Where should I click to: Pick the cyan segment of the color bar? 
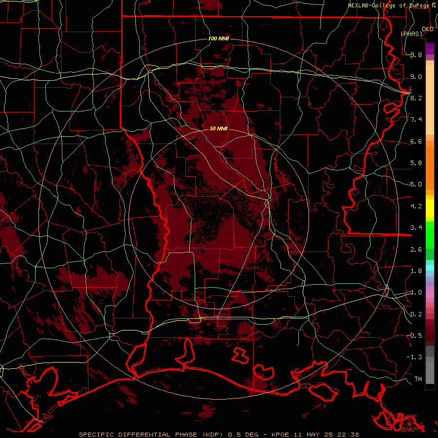430,268
